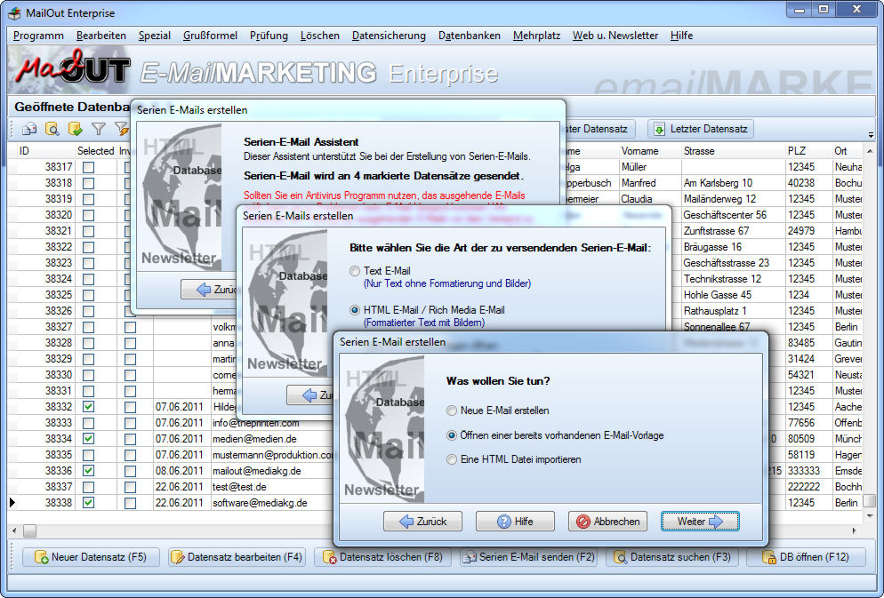
Task: Click the mail merge envelope toolbar icon
Action: pos(29,129)
